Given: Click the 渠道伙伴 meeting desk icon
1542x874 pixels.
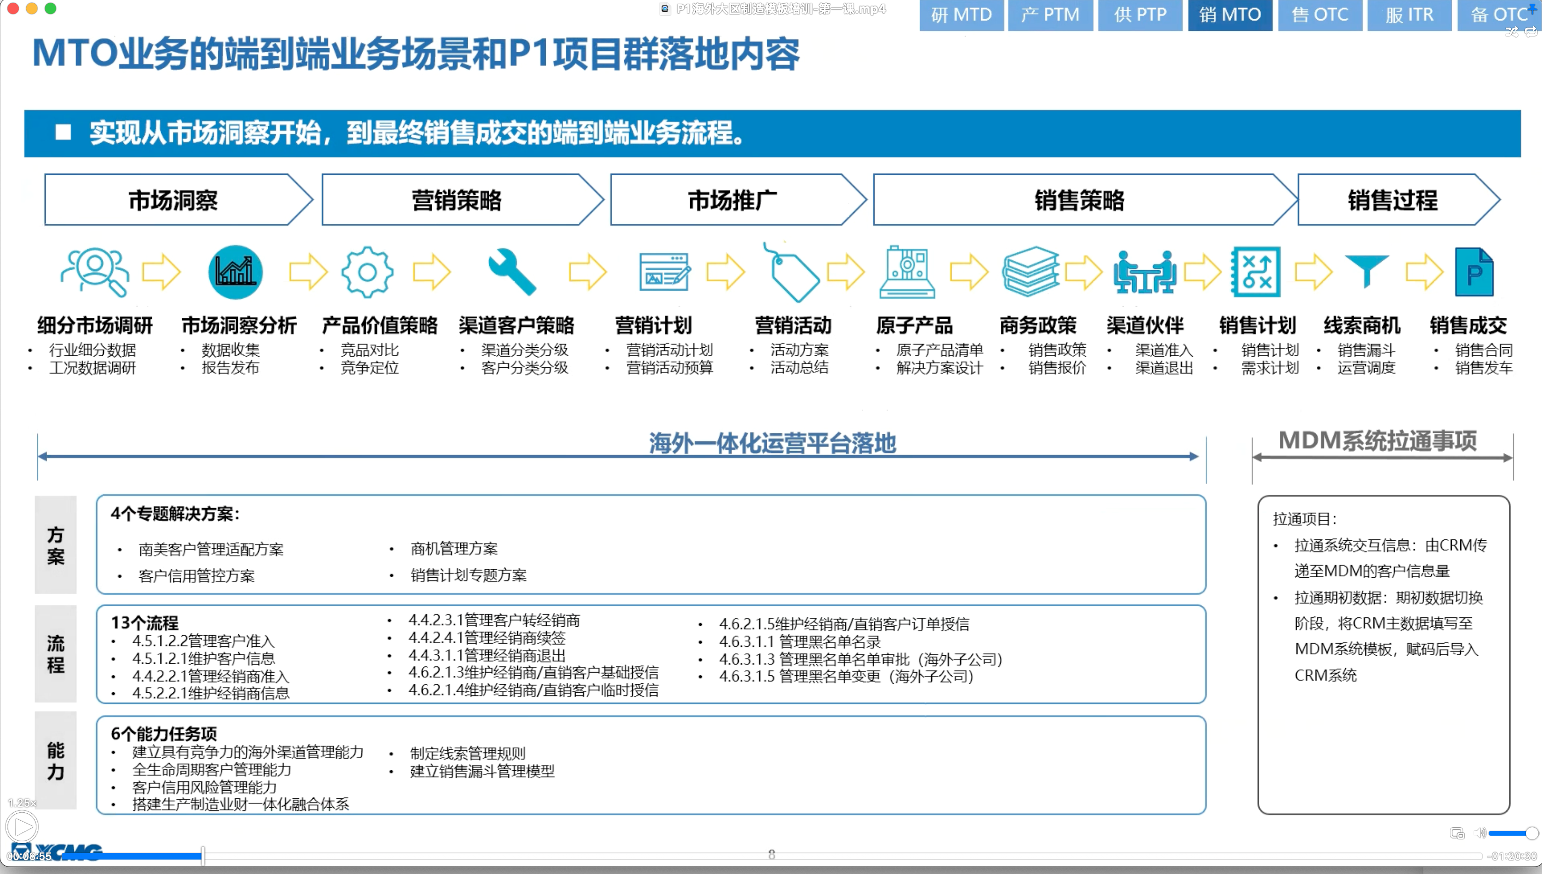Looking at the screenshot, I should tap(1145, 272).
